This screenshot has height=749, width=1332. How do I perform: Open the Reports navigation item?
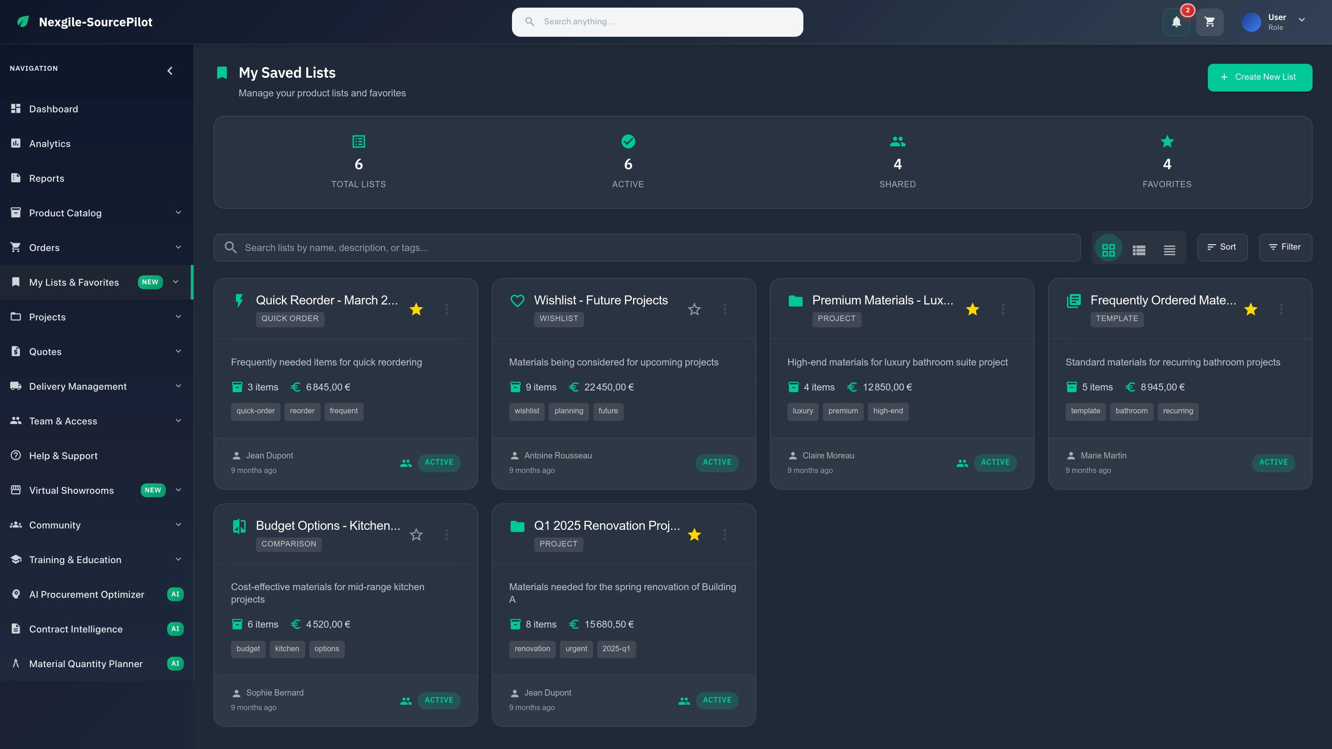[x=46, y=178]
